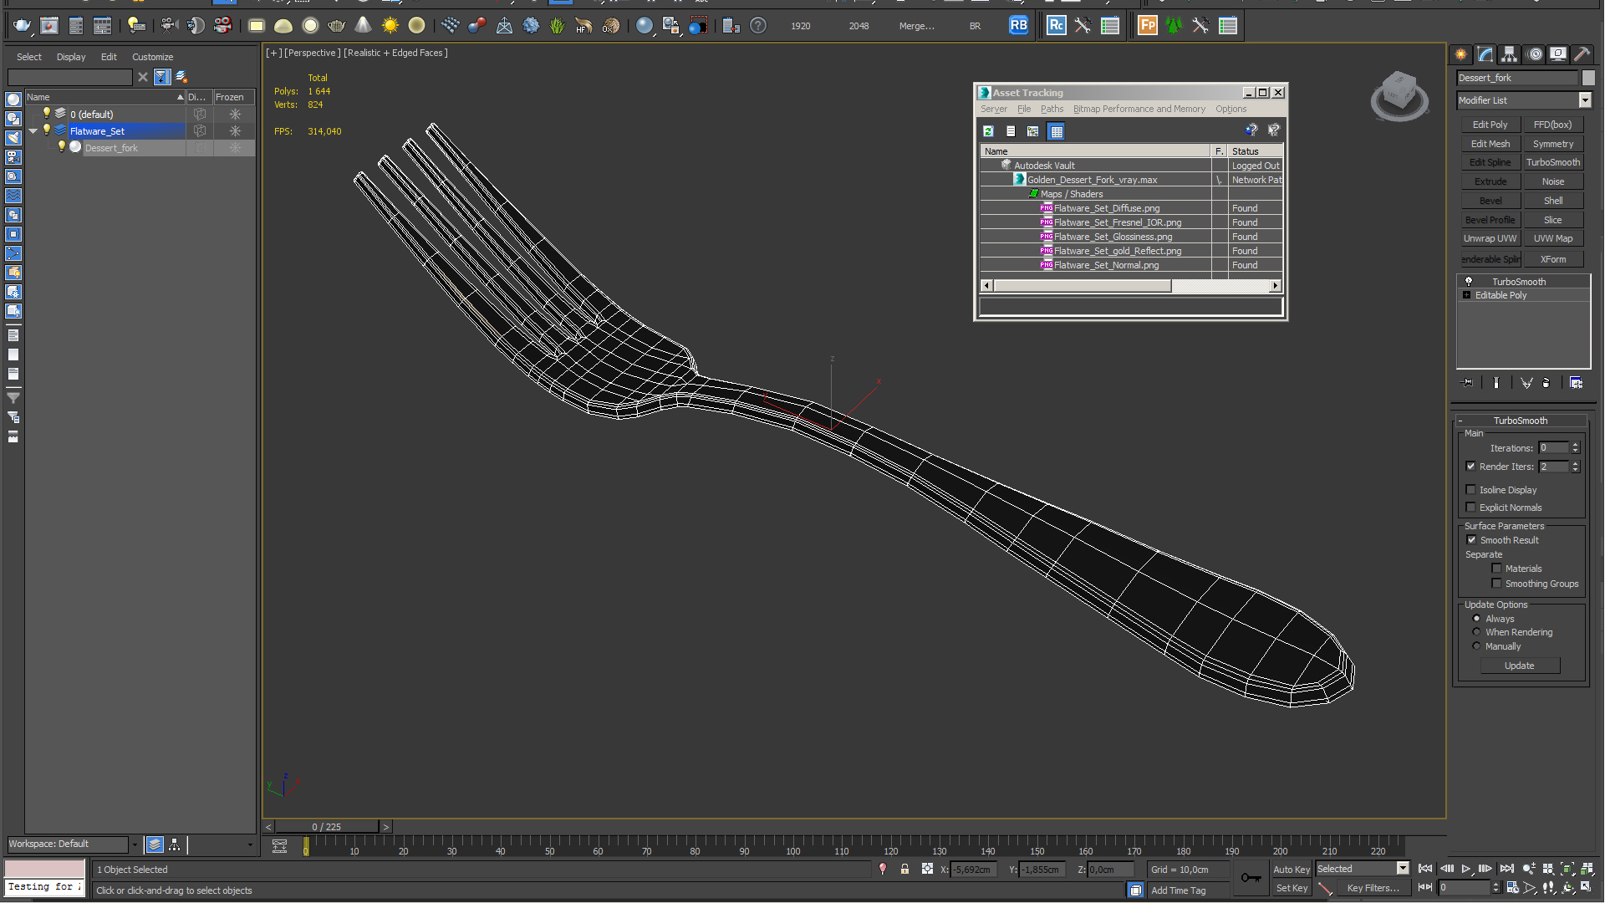The width and height of the screenshot is (1605, 903).
Task: Click the Update button in TurboSmooth
Action: [1519, 665]
